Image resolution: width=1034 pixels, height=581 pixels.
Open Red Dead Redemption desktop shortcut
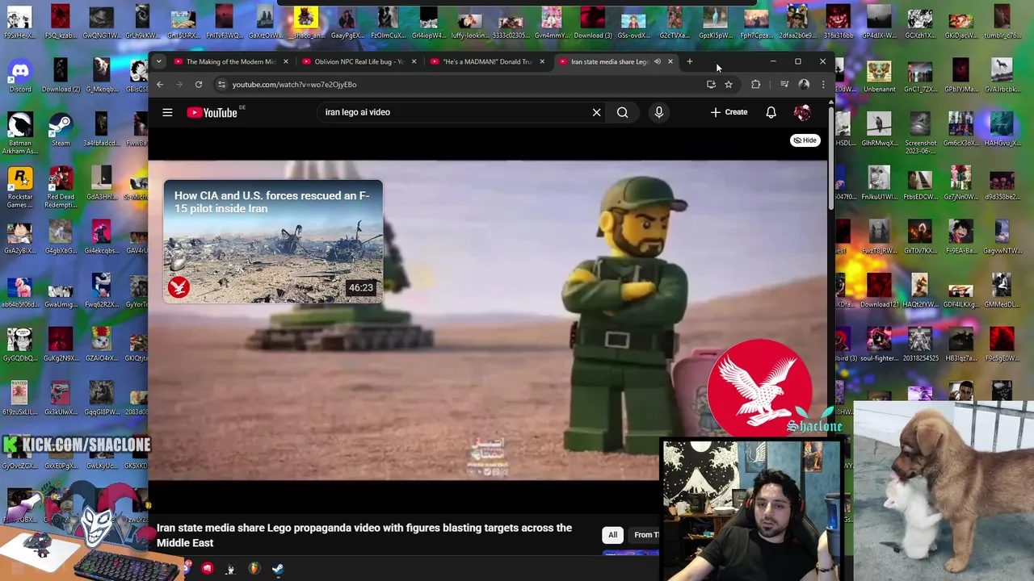pyautogui.click(x=61, y=187)
